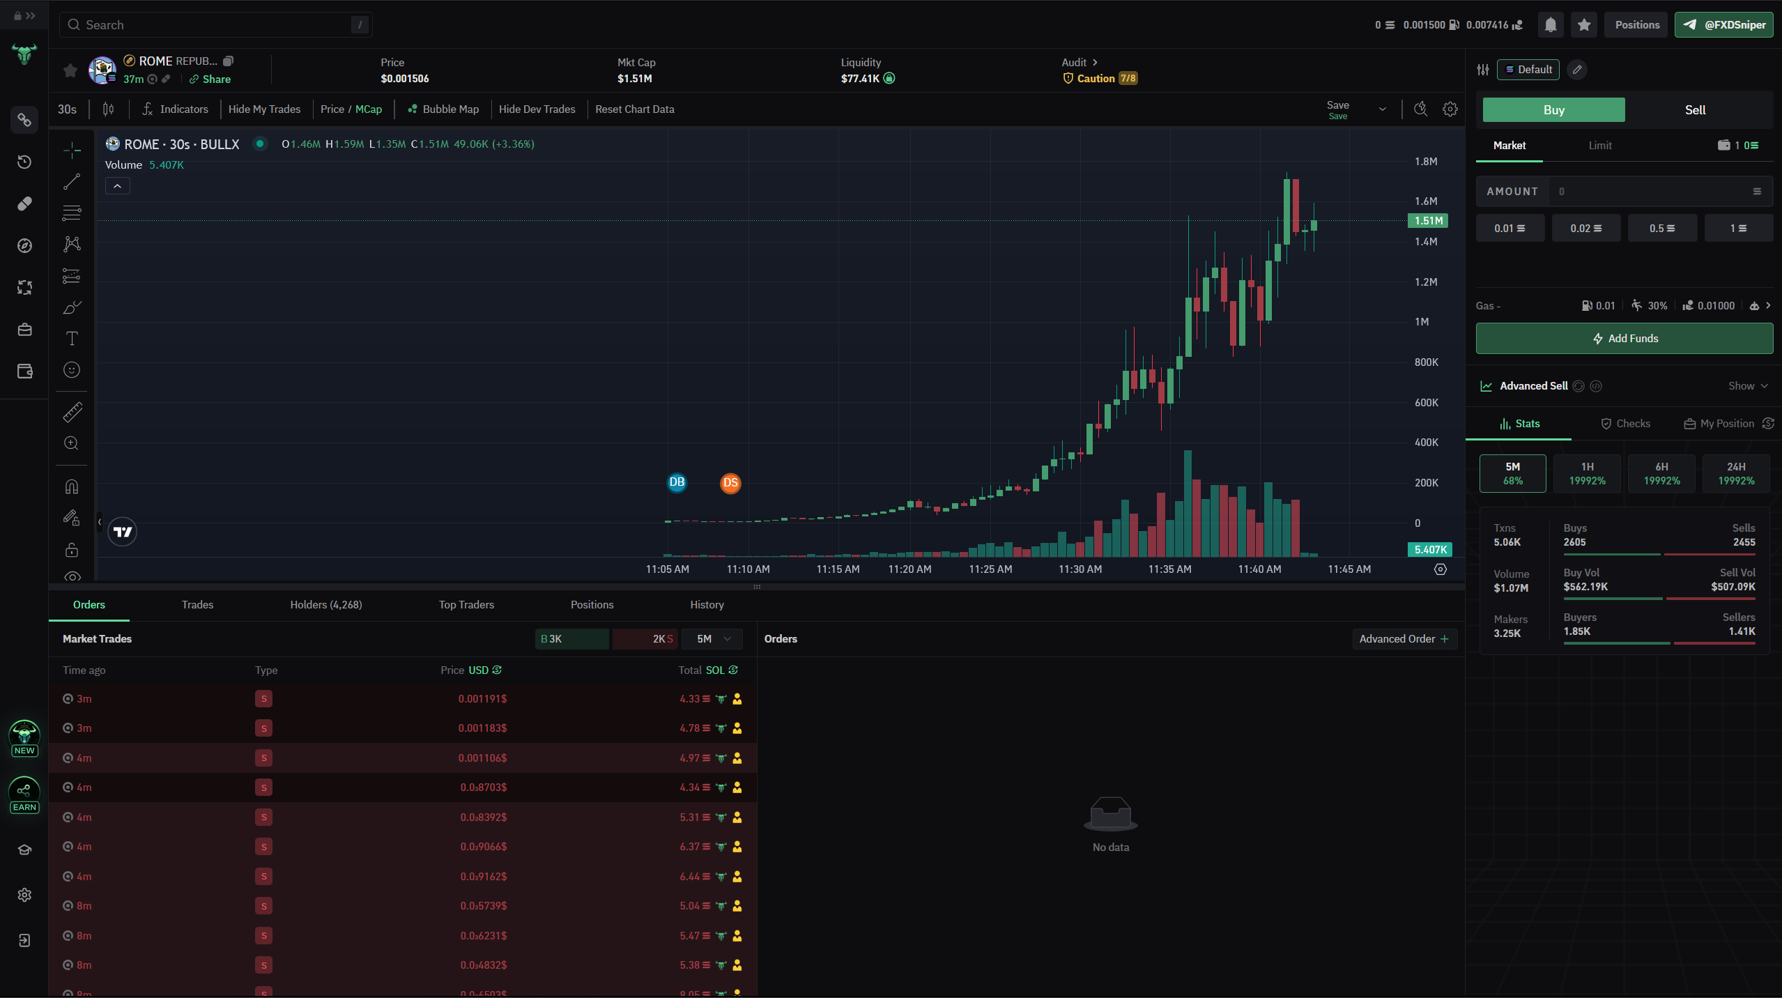Open chart settings gear
Image resolution: width=1782 pixels, height=998 pixels.
click(1450, 109)
